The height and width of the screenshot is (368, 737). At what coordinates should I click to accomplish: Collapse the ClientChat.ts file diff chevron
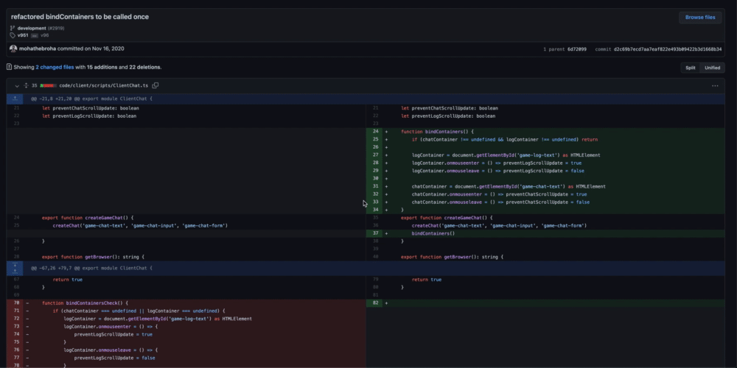[17, 86]
